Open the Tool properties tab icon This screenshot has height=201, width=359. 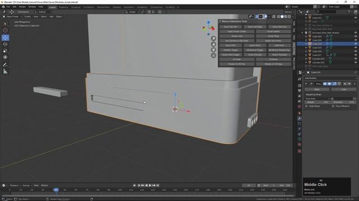(x=300, y=79)
